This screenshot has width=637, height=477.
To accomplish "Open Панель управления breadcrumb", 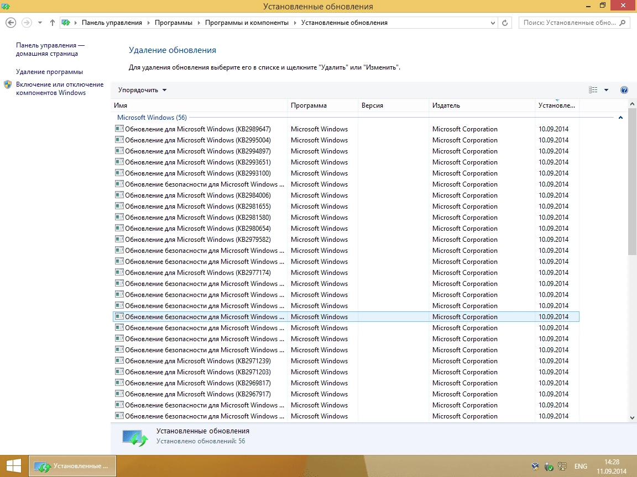I will pyautogui.click(x=112, y=23).
